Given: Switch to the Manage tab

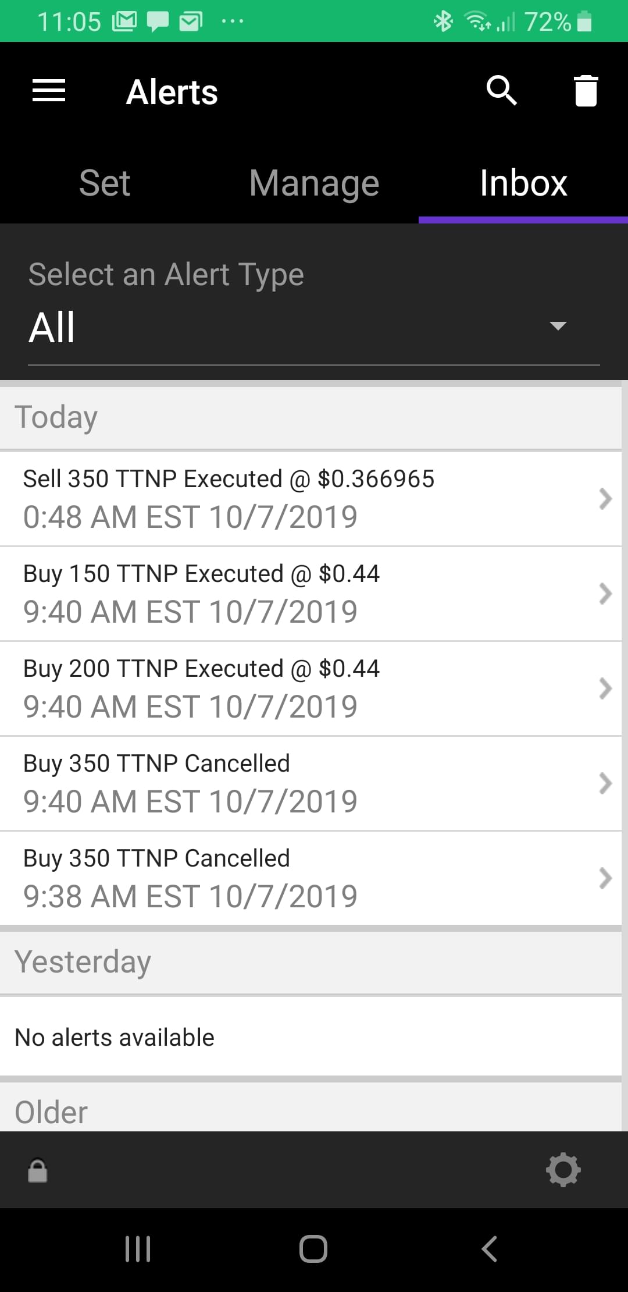Looking at the screenshot, I should tap(314, 183).
